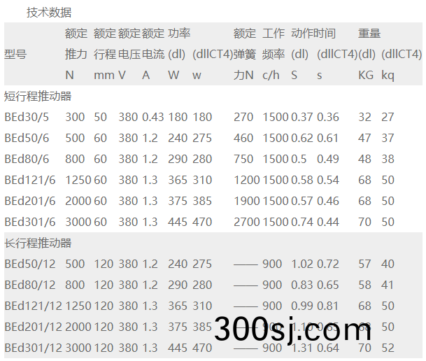Select the BEd80/12 model name

click(29, 285)
